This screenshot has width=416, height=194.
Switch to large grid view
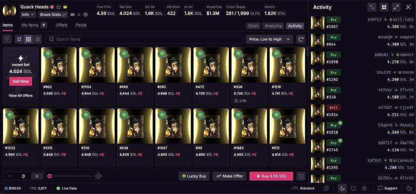click(x=19, y=39)
